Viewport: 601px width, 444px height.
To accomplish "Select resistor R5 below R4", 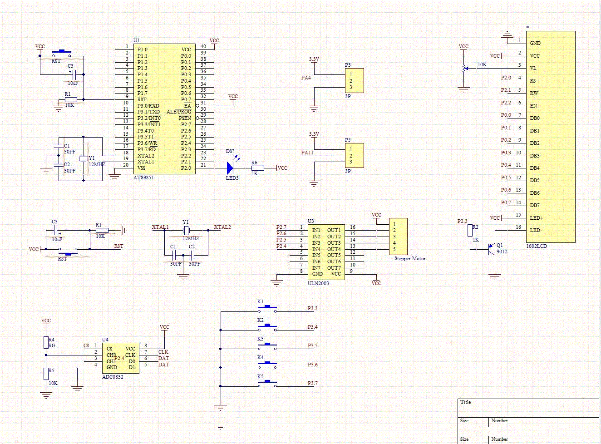I will pos(46,374).
